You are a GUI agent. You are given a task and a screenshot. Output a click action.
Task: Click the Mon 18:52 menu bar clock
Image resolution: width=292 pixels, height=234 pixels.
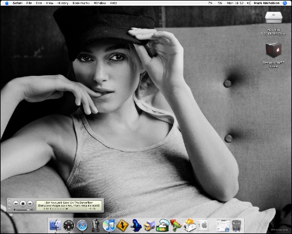point(235,3)
